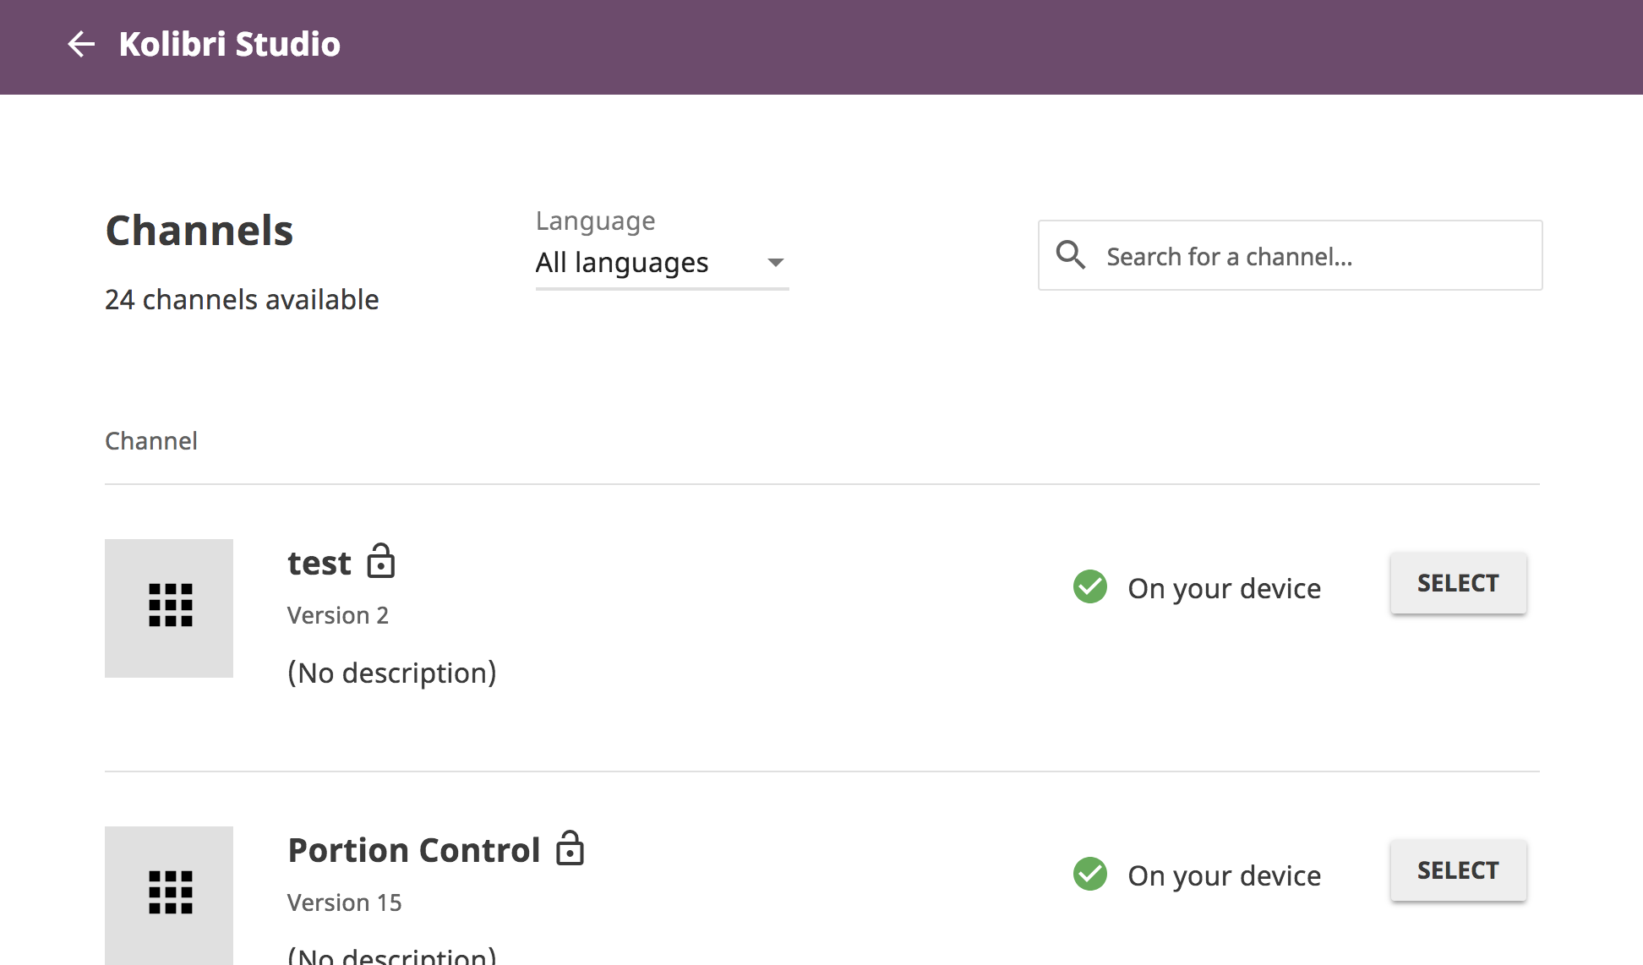Screen dimensions: 1643x965
Task: Click the green check icon for Portion Control
Action: point(1089,874)
